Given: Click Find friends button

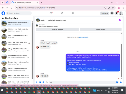Looking at the screenshot, I should pos(105,13).
